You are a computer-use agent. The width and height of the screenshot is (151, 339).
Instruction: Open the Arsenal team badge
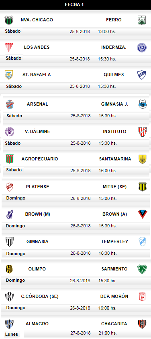[10, 104]
